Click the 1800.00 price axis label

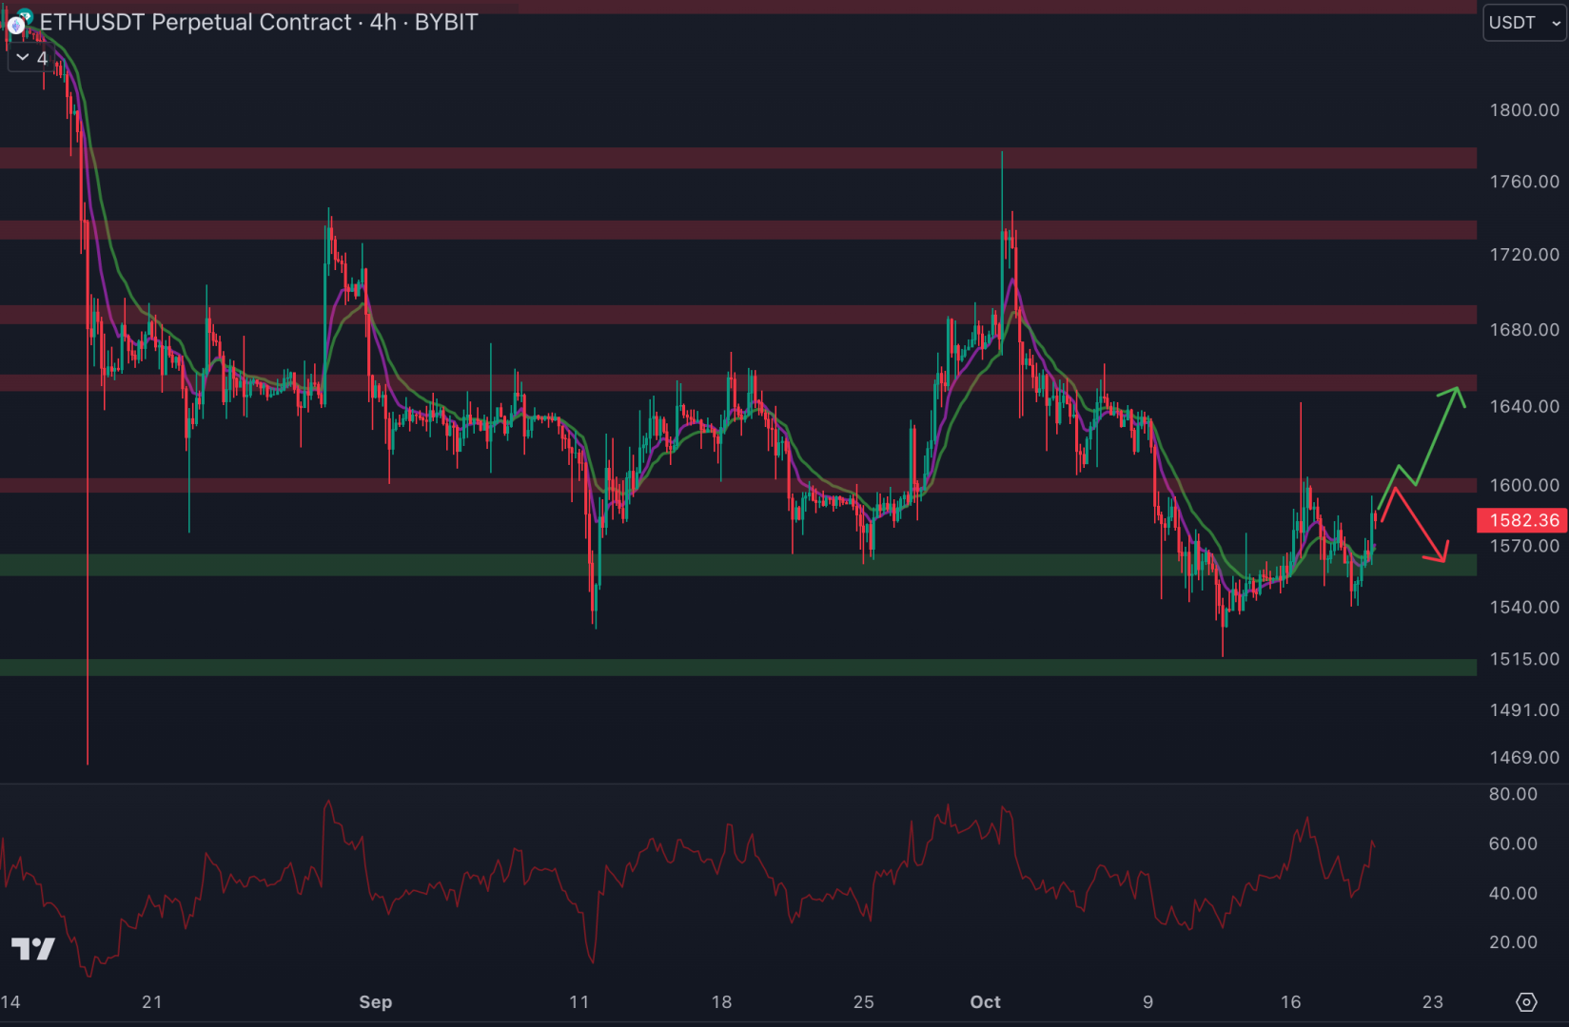[1524, 110]
